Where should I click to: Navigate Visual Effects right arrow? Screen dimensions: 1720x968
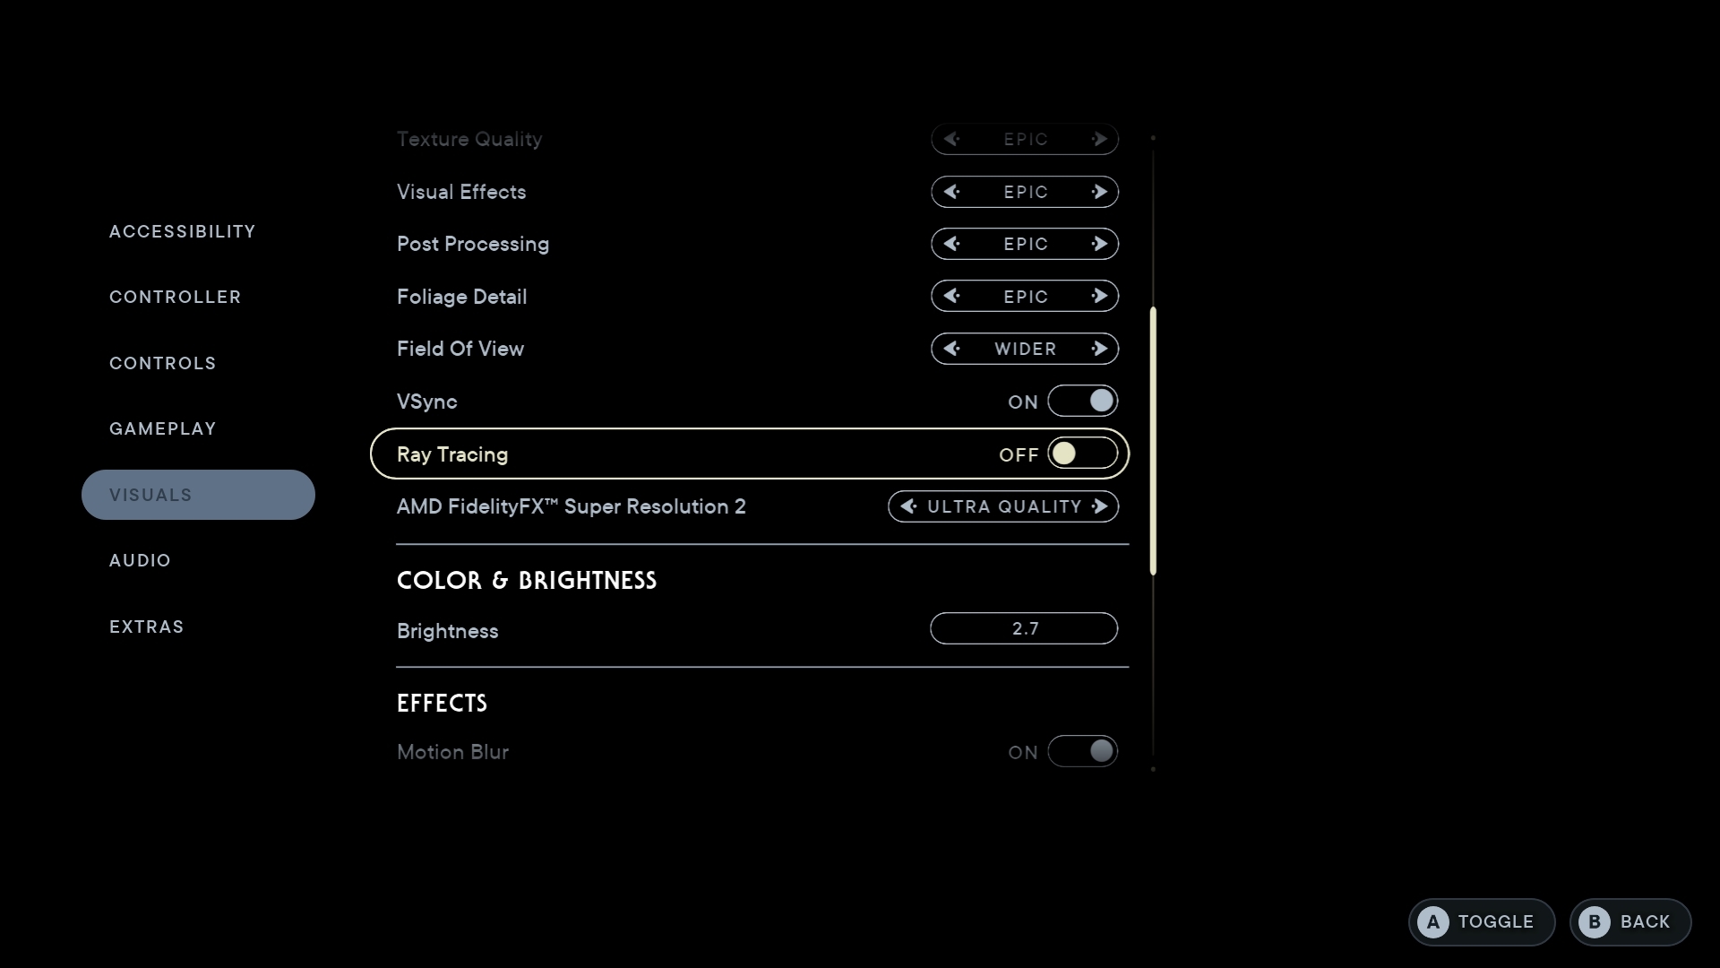point(1098,192)
